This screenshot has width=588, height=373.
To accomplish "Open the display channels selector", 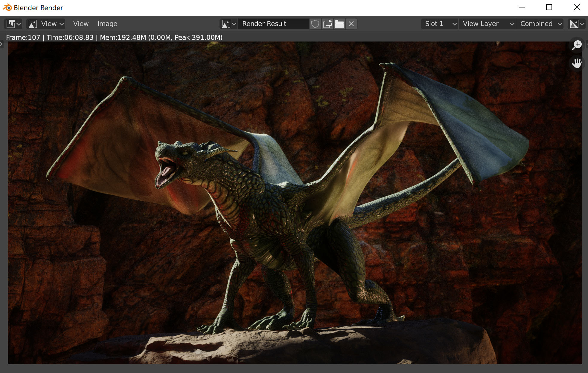I will pyautogui.click(x=576, y=24).
